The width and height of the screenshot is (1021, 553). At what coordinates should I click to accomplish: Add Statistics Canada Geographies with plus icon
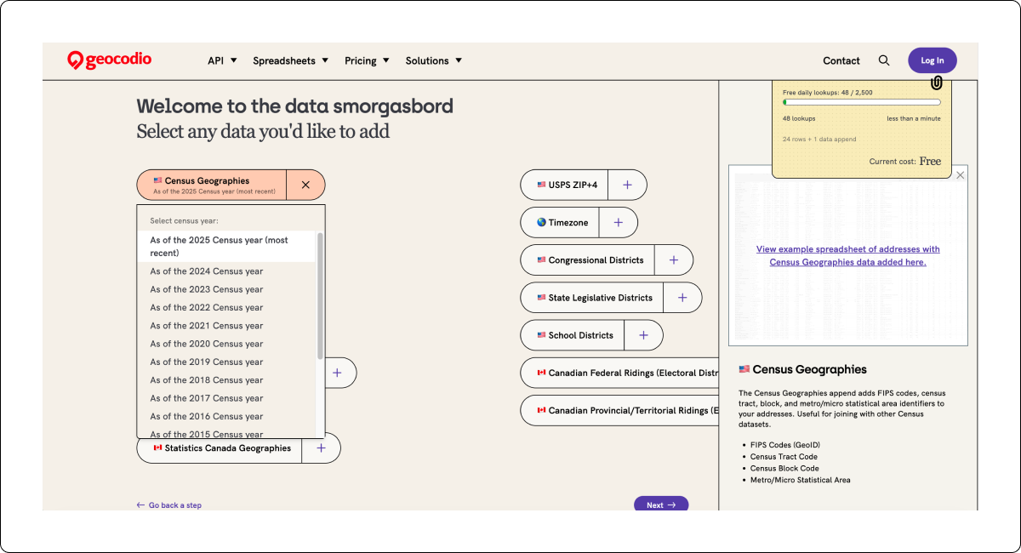coord(321,448)
